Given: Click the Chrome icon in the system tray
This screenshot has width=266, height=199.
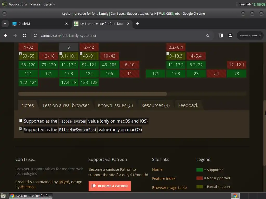Looking at the screenshot, I should [x=235, y=196].
